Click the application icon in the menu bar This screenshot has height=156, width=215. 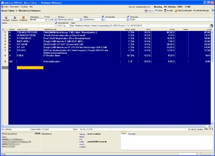pyautogui.click(x=2, y=7)
